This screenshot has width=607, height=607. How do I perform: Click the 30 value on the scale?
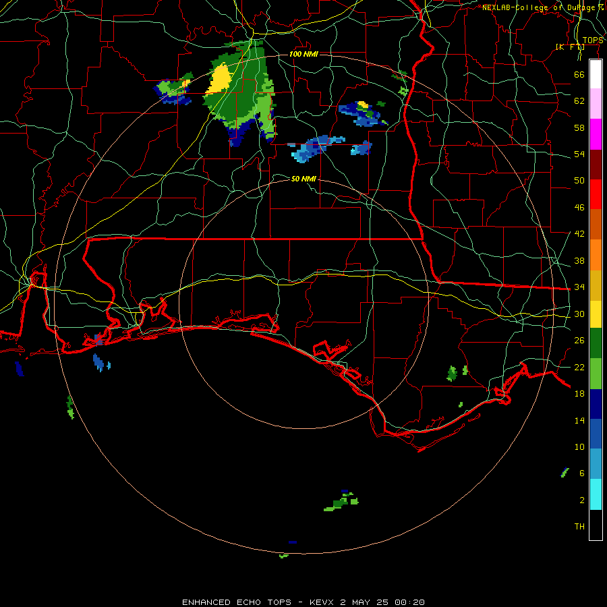pyautogui.click(x=579, y=314)
